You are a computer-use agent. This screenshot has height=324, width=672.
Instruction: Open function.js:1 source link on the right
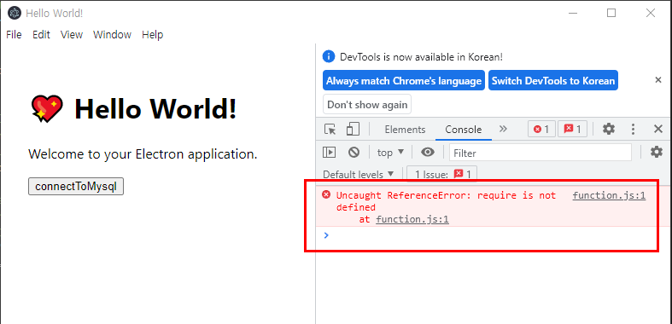[609, 195]
